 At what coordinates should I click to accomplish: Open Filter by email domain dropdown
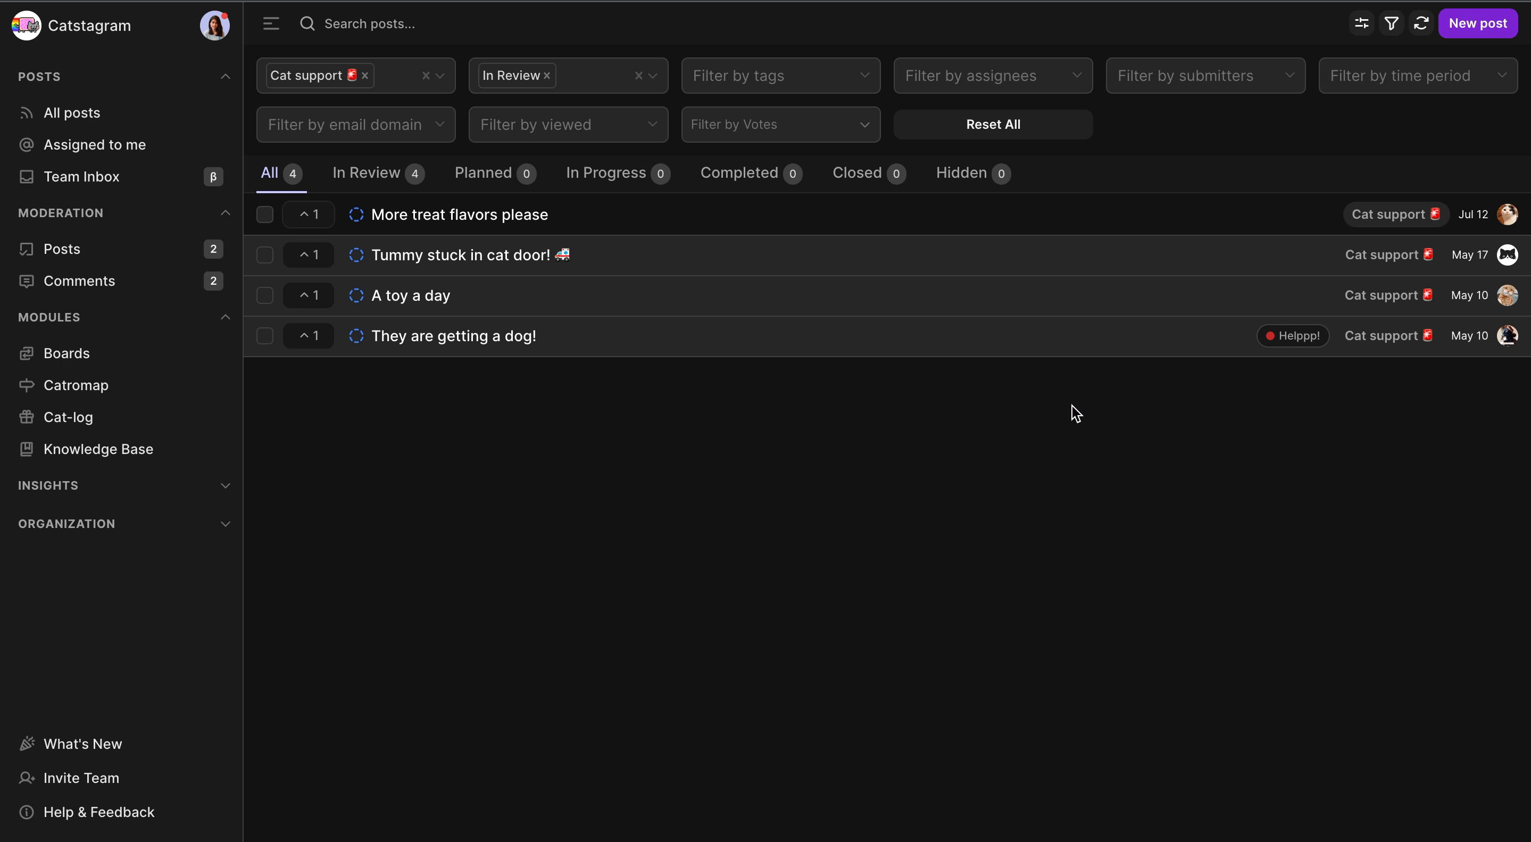[x=355, y=125]
